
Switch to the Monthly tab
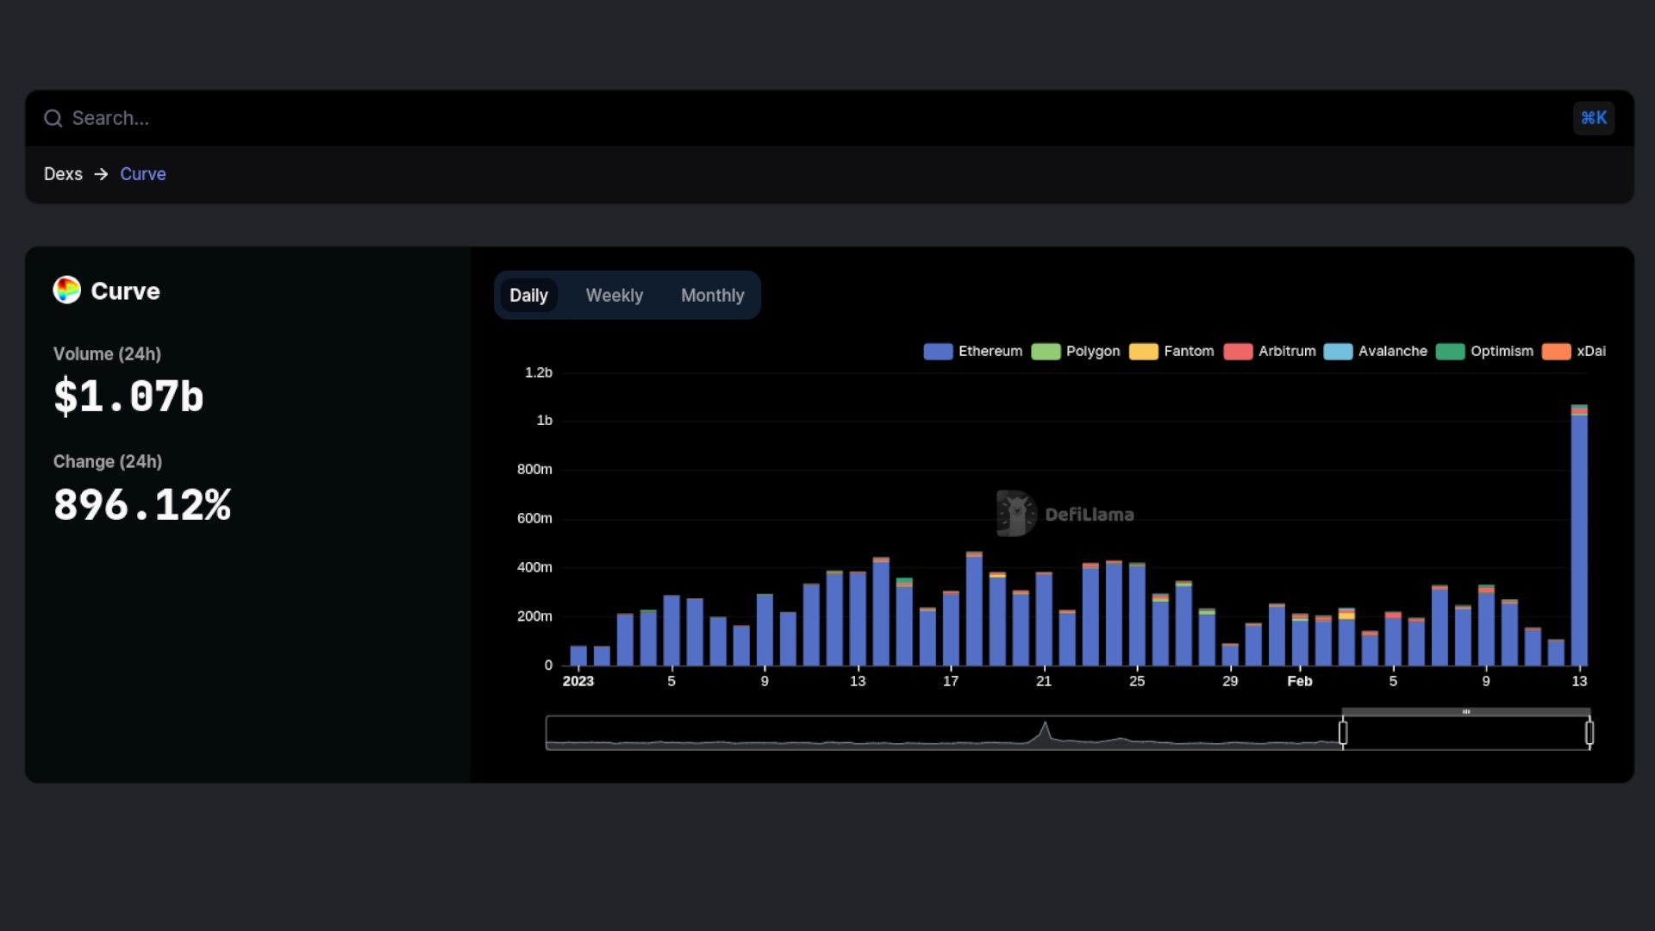coord(713,296)
